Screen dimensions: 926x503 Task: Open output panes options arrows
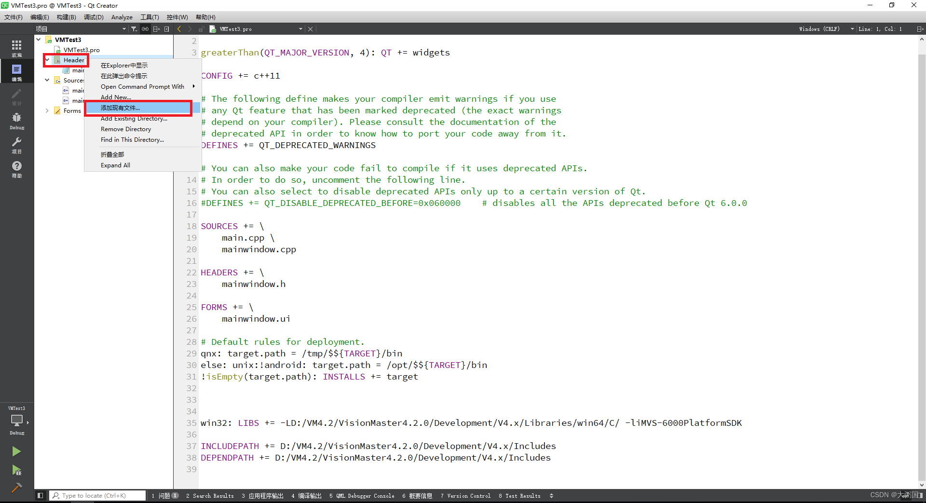(x=551, y=496)
